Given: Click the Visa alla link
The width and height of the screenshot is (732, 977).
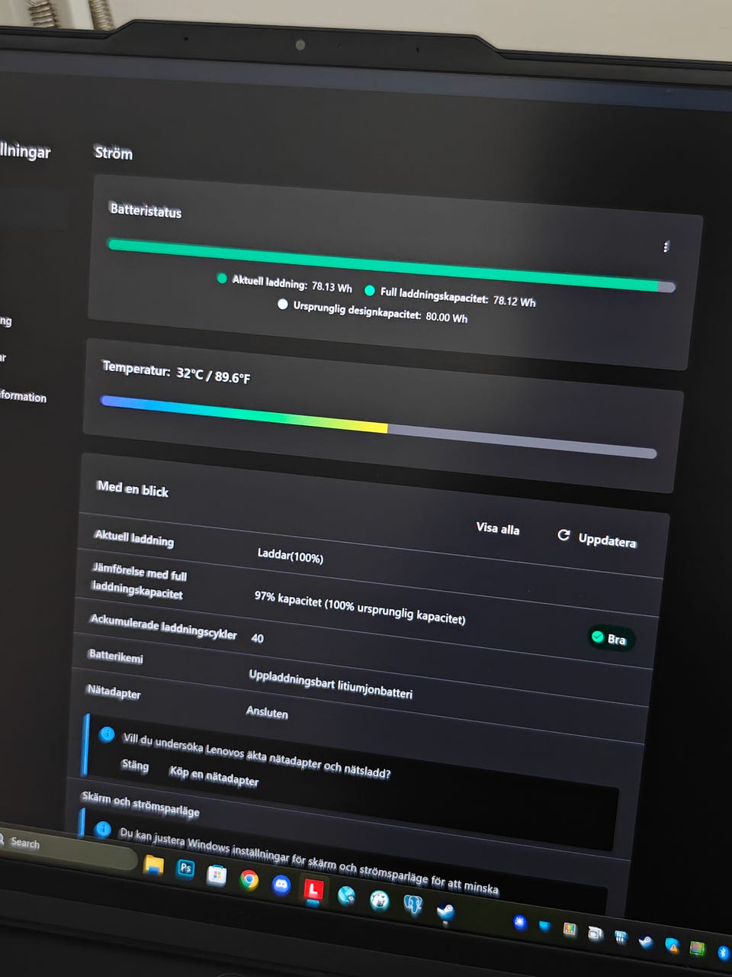Looking at the screenshot, I should (497, 528).
